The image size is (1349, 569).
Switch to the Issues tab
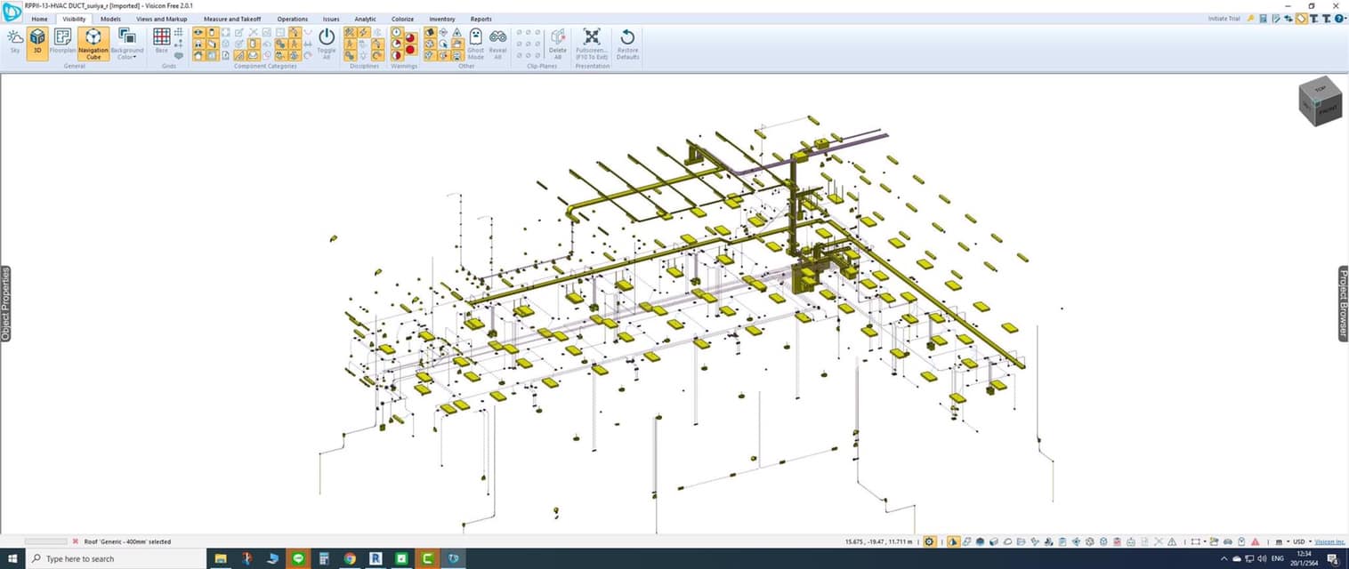click(331, 19)
